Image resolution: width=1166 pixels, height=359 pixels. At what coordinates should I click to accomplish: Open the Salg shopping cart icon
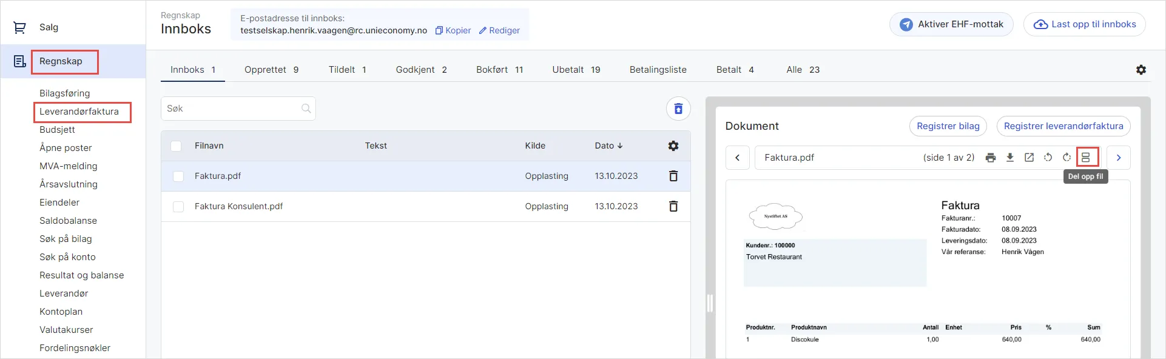19,27
